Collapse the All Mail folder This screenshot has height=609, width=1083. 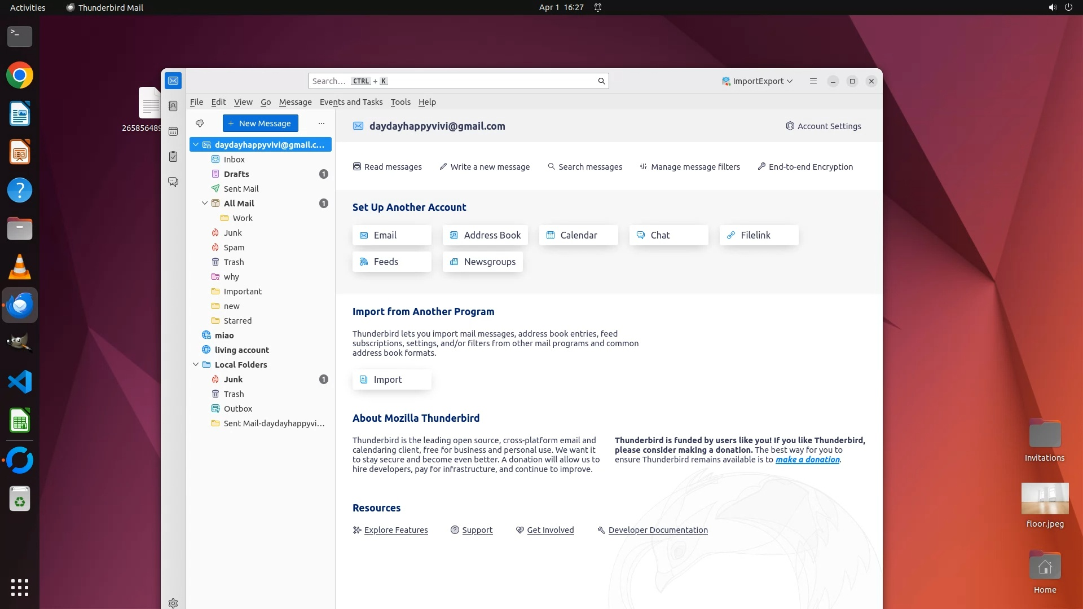(205, 204)
